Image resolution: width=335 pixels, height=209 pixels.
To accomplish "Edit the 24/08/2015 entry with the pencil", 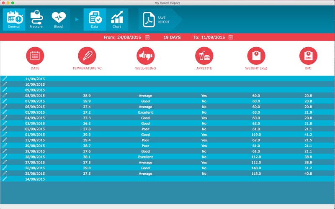I will [5, 179].
